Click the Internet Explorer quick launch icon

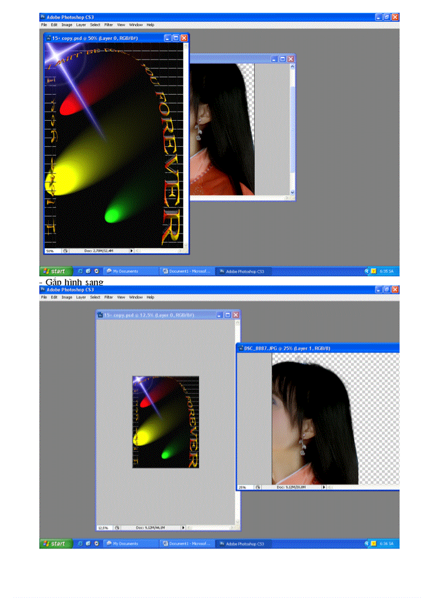[x=88, y=271]
